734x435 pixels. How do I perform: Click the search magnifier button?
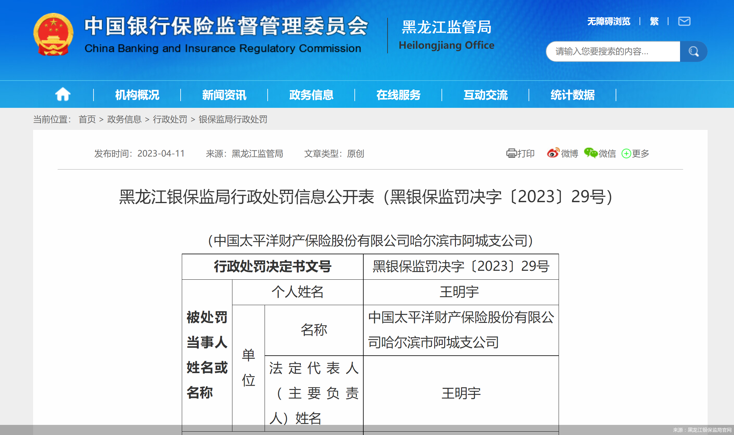pos(693,51)
